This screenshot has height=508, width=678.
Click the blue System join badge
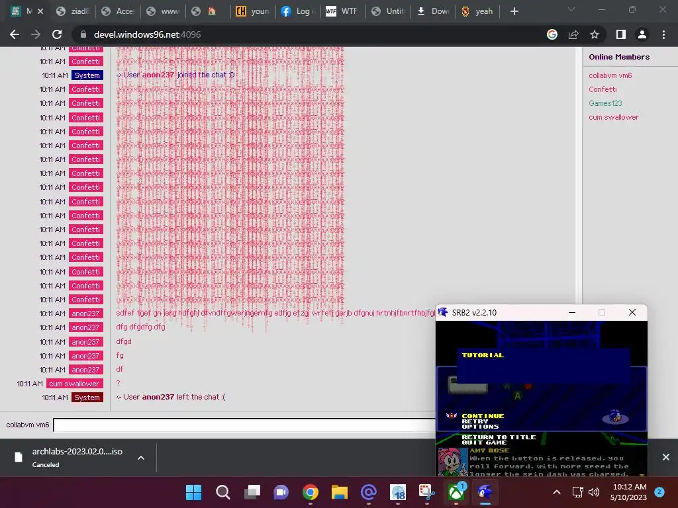(87, 75)
